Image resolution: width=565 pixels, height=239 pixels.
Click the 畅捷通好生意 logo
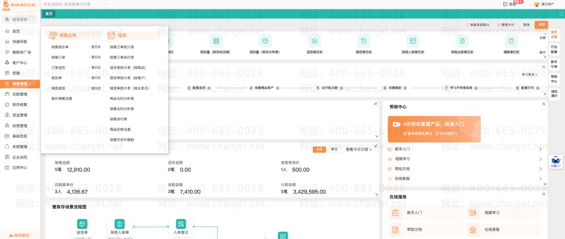19,6
